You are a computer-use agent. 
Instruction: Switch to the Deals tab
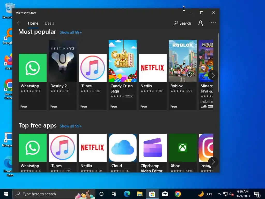tap(49, 23)
